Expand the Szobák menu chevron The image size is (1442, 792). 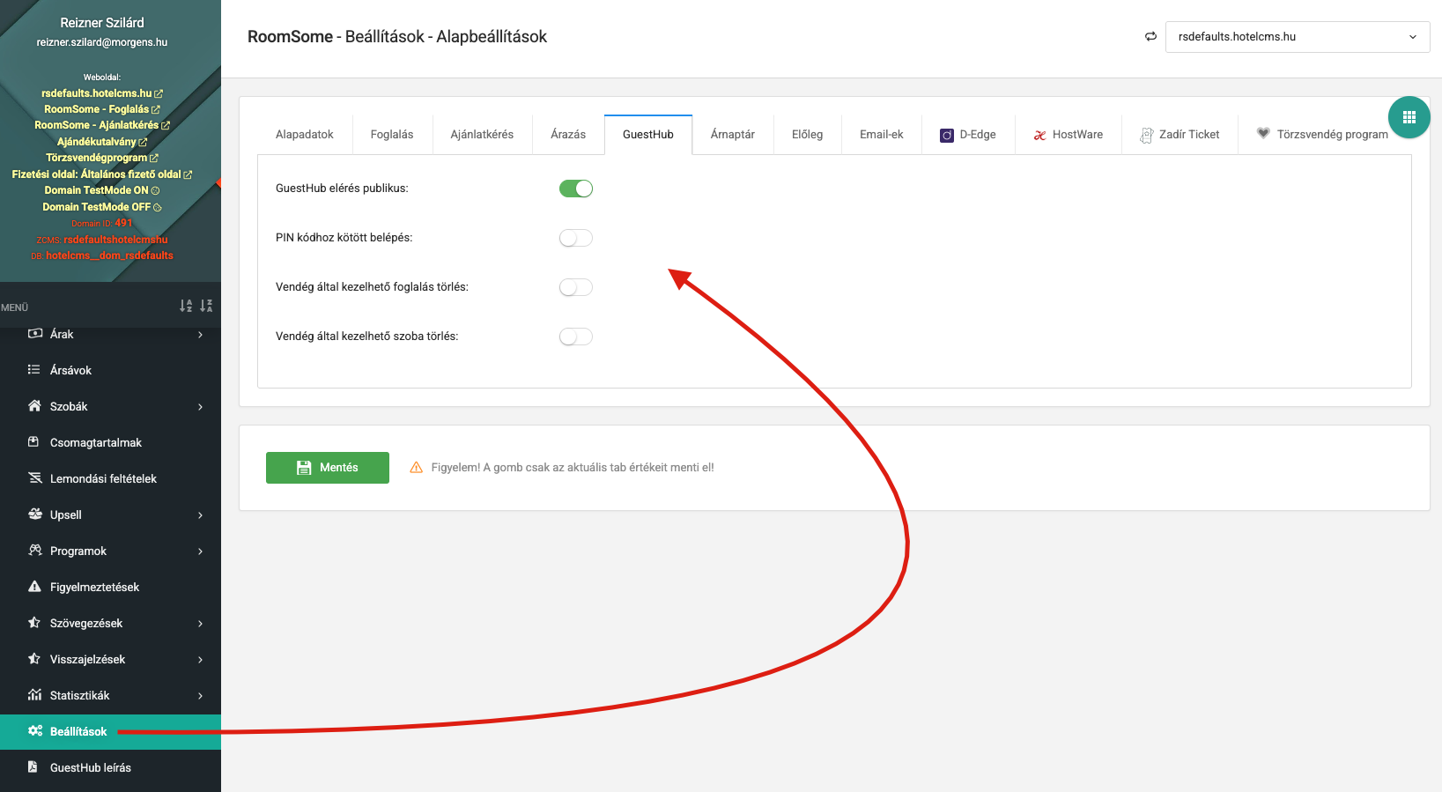point(200,407)
